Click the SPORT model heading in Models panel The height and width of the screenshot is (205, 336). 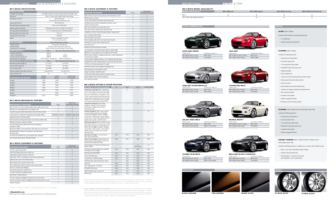(281, 31)
